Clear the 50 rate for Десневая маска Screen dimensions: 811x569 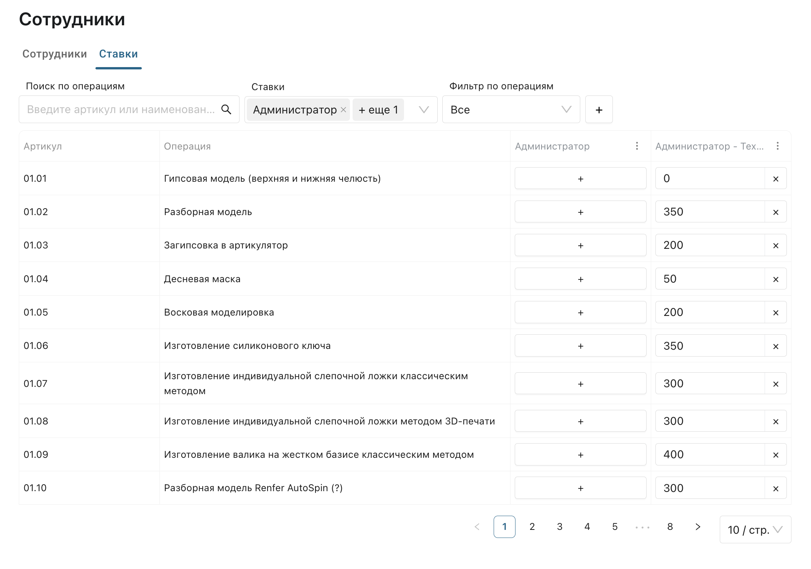point(775,279)
